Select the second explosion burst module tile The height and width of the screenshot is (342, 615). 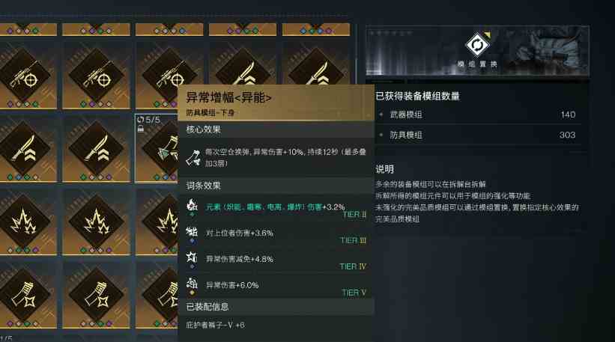(x=96, y=222)
